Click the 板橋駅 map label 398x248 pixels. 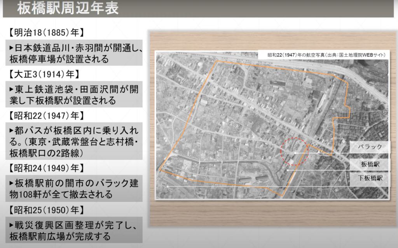[x=370, y=164]
